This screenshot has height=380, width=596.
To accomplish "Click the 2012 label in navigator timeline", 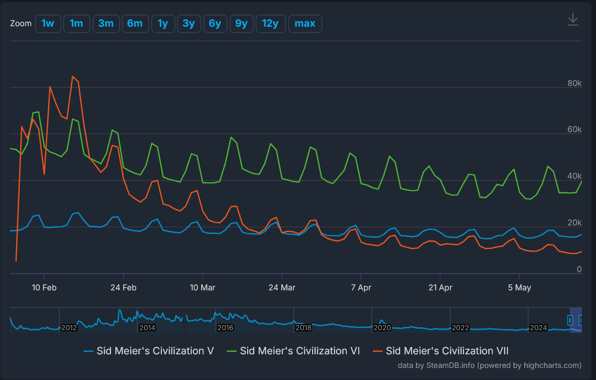I will point(69,328).
